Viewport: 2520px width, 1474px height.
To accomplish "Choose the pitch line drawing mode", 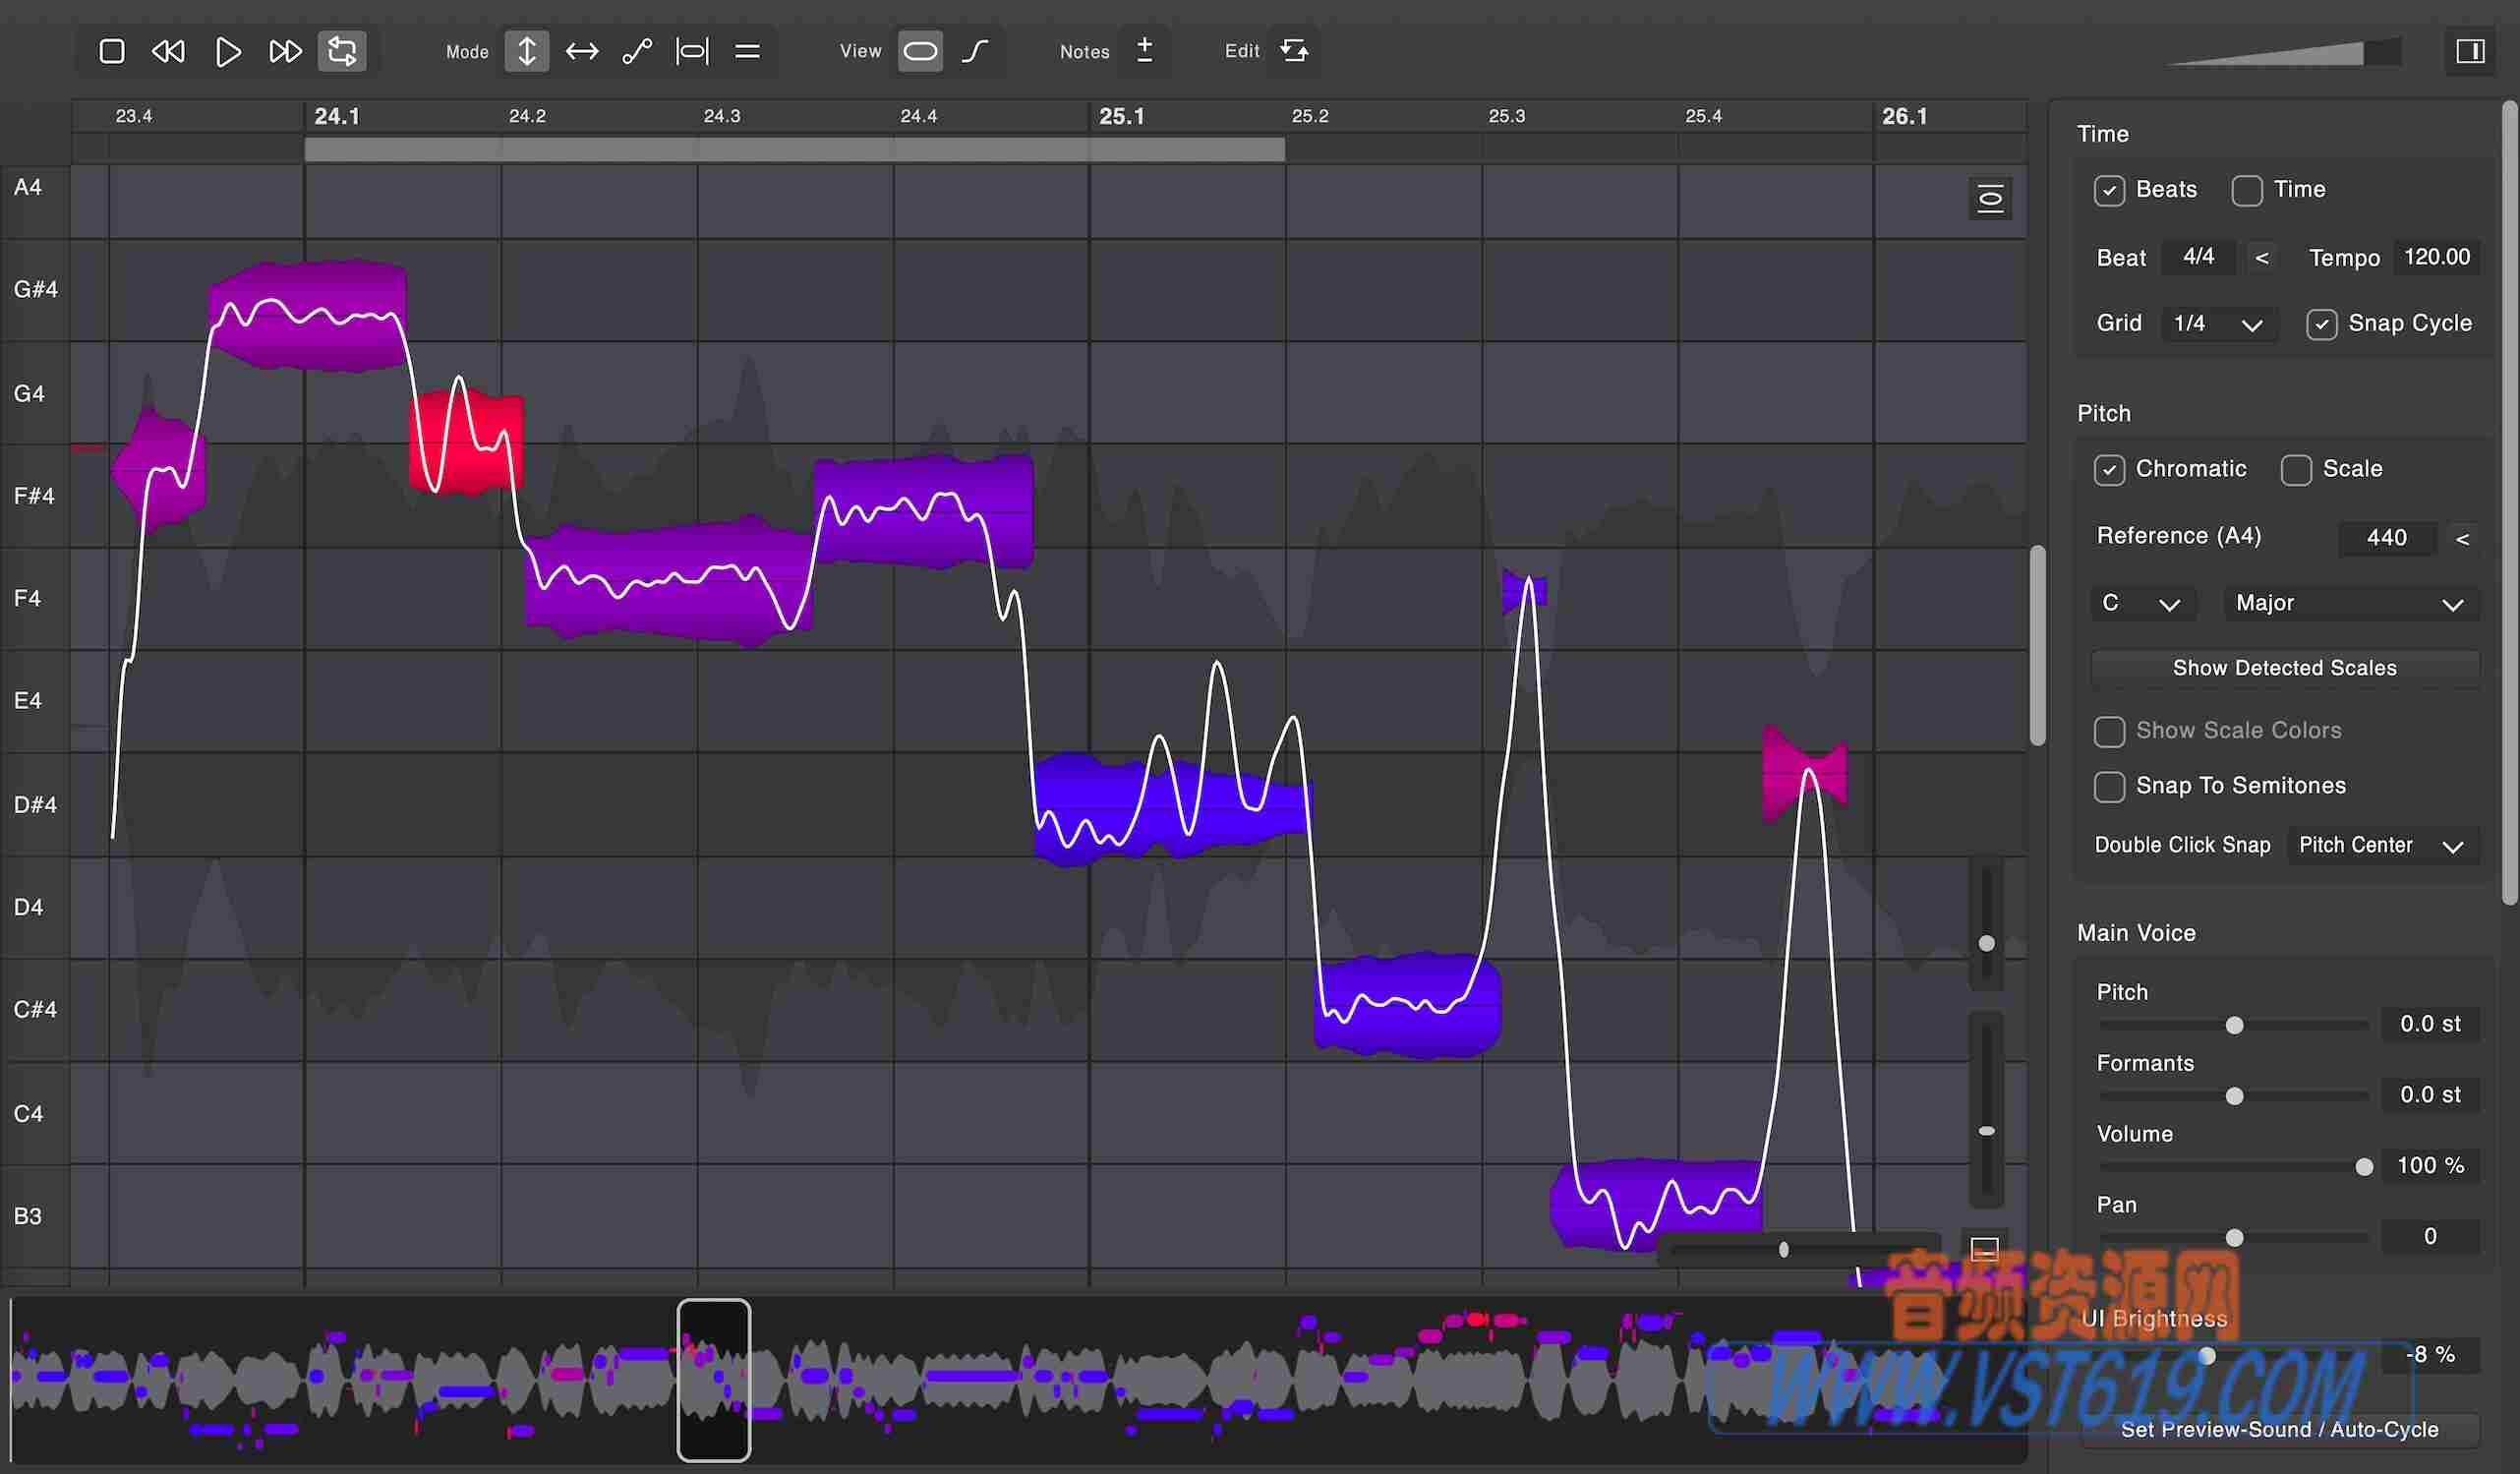I will [637, 51].
